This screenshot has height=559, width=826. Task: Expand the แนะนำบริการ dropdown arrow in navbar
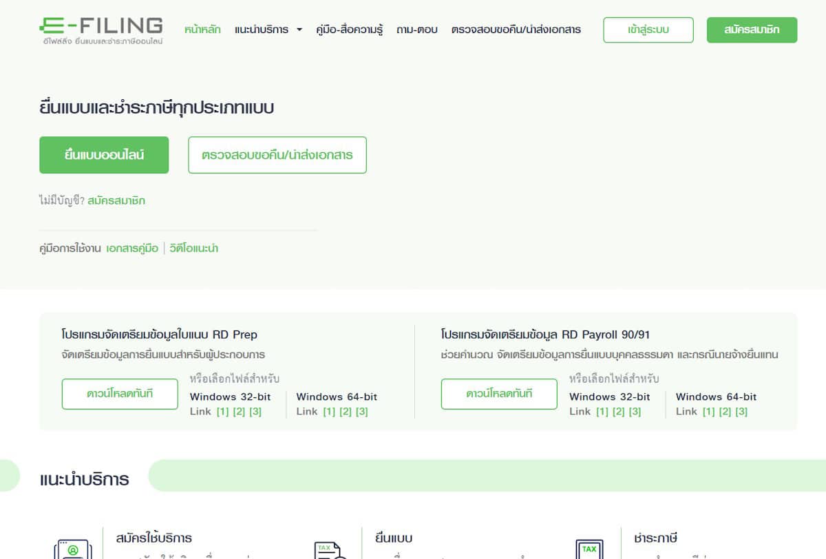coord(299,30)
